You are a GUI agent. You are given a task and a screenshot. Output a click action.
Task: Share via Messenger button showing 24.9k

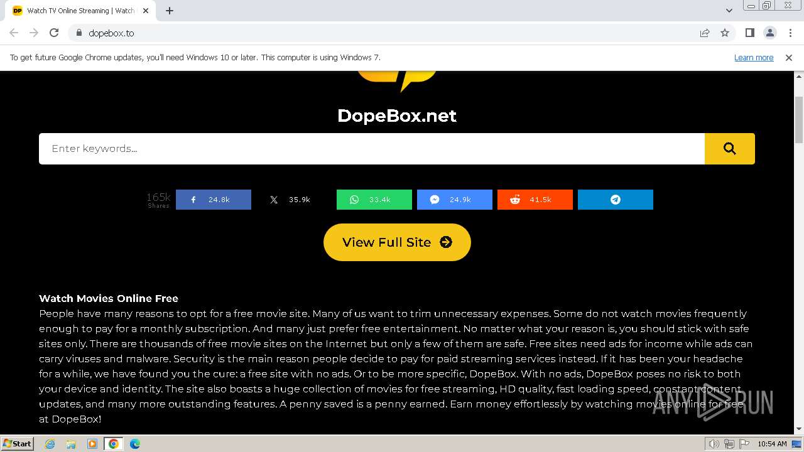point(455,200)
